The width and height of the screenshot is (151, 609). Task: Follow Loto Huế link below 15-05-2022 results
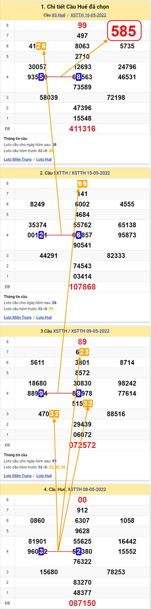(44, 318)
